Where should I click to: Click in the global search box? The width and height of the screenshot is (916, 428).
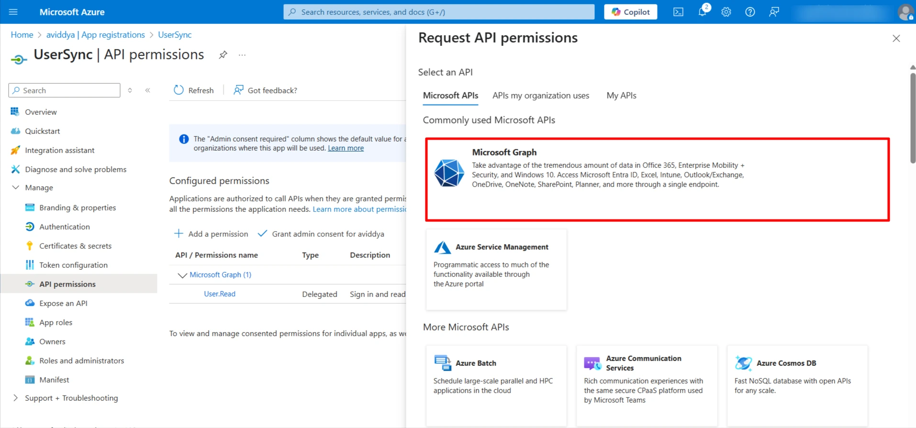439,12
